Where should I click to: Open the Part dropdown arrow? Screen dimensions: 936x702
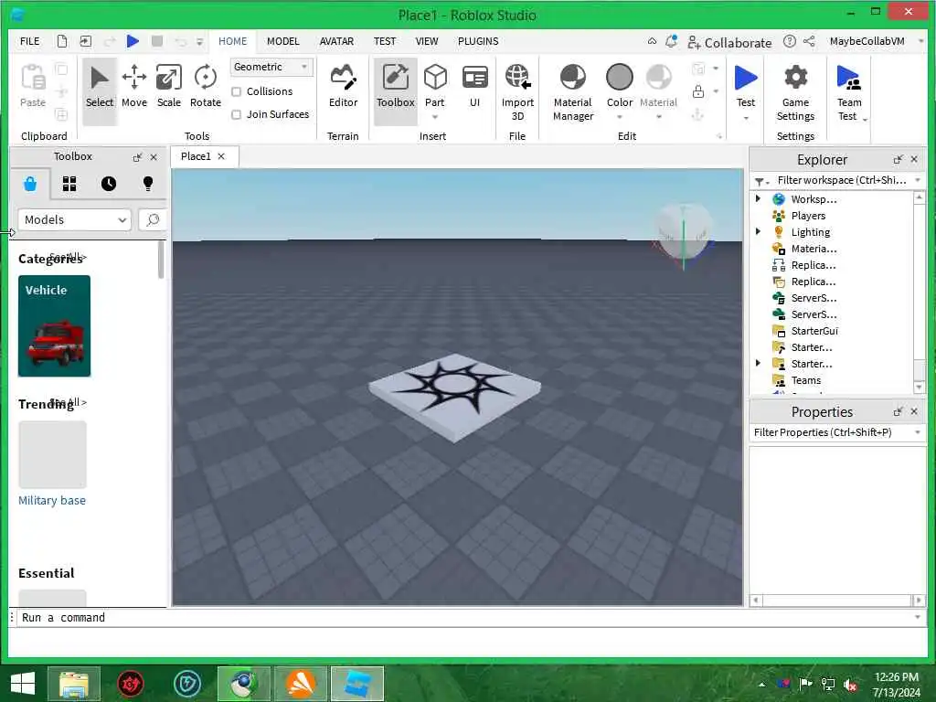(435, 117)
